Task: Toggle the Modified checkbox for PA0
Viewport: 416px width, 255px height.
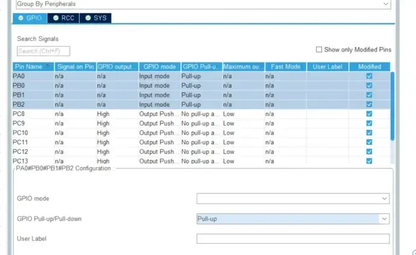Action: tap(369, 76)
